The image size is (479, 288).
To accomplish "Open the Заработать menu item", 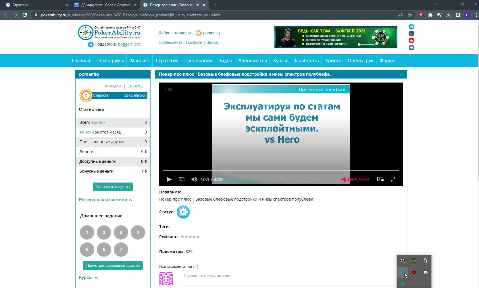I will click(306, 60).
